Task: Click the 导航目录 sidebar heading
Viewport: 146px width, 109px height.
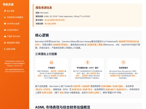Action: (8, 5)
